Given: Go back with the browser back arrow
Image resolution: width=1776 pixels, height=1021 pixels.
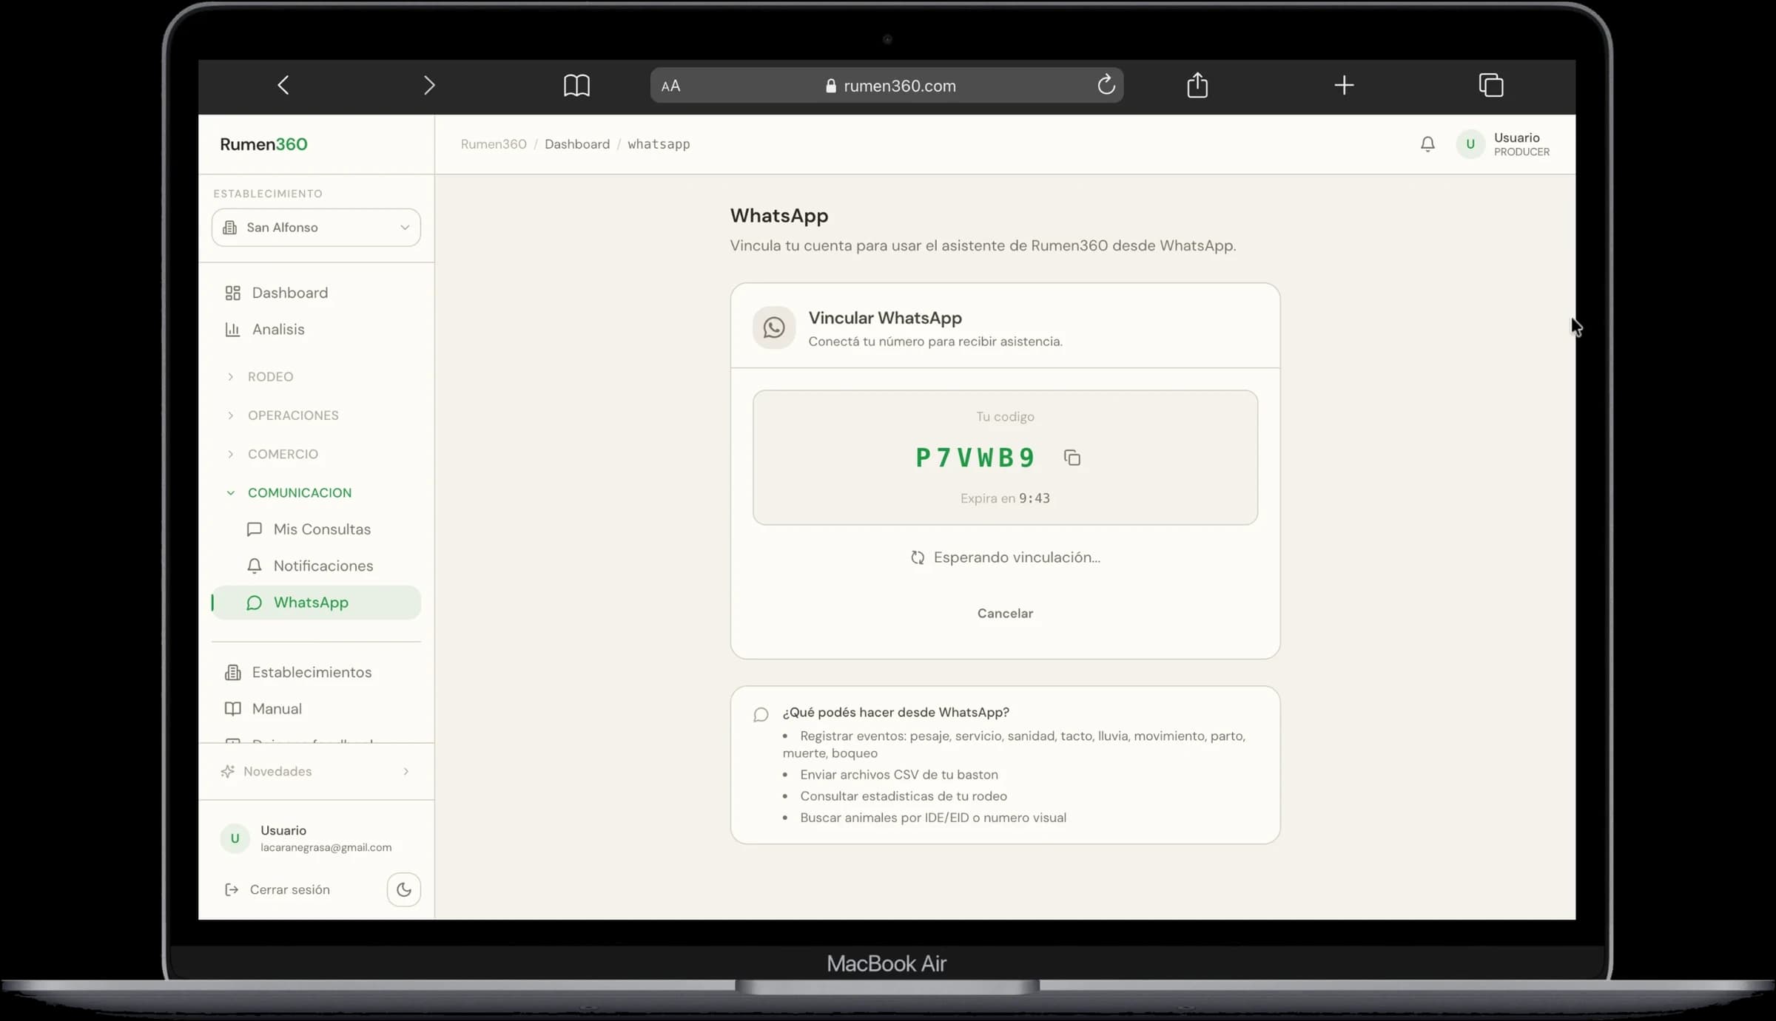Looking at the screenshot, I should pyautogui.click(x=283, y=85).
